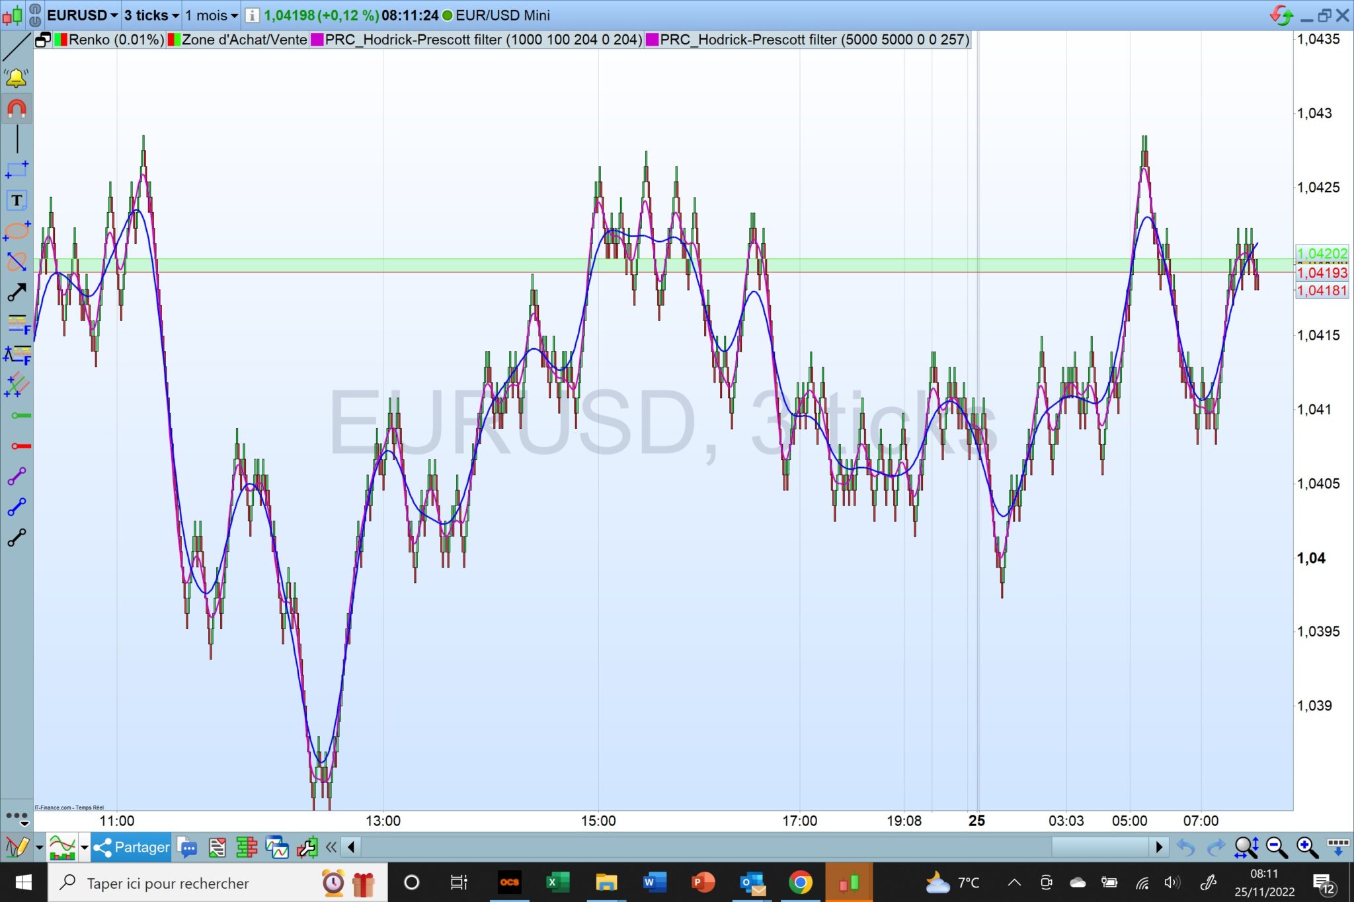Select the arrow drawing tool

(17, 292)
